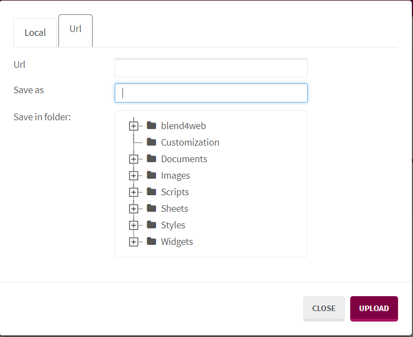Focus the Url input field
The image size is (413, 337).
[211, 68]
